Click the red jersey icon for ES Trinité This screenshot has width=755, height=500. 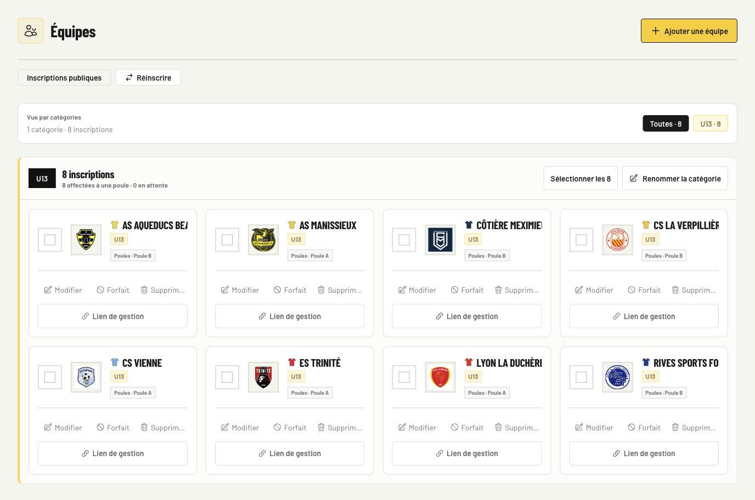coord(292,362)
